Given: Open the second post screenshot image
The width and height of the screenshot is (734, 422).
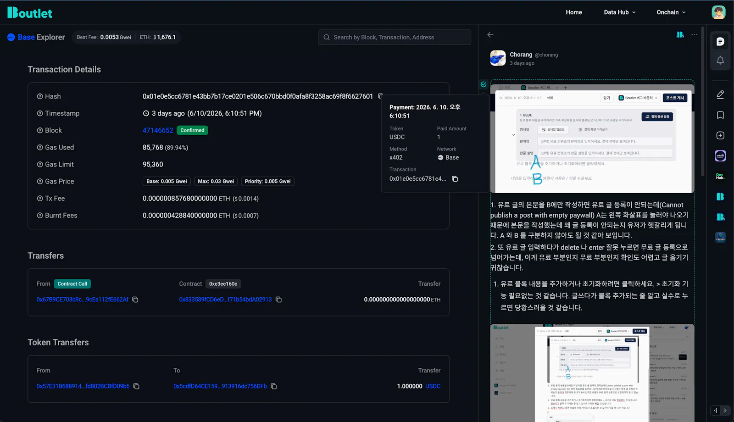Looking at the screenshot, I should pyautogui.click(x=592, y=373).
